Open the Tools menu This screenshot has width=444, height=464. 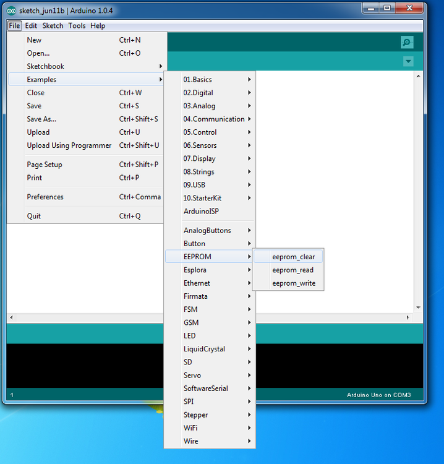tap(77, 26)
